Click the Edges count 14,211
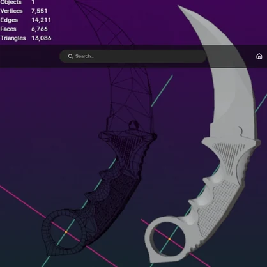The height and width of the screenshot is (267, 267). [42, 20]
